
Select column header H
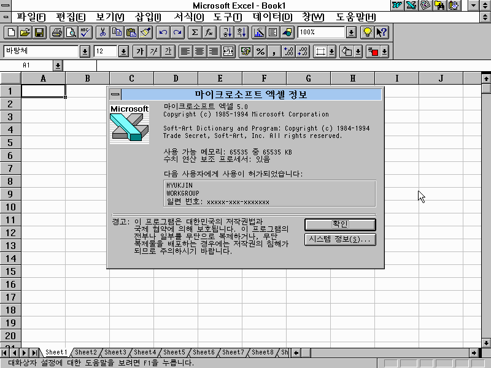tap(352, 79)
